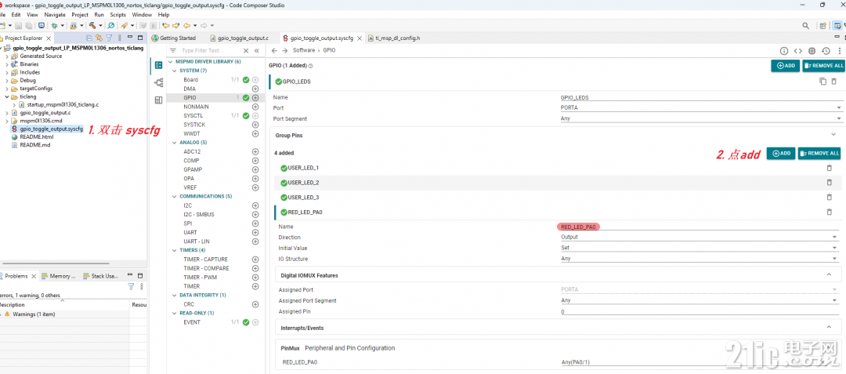Click Collapse All in Project Explorer
846x374 pixels.
coord(89,38)
